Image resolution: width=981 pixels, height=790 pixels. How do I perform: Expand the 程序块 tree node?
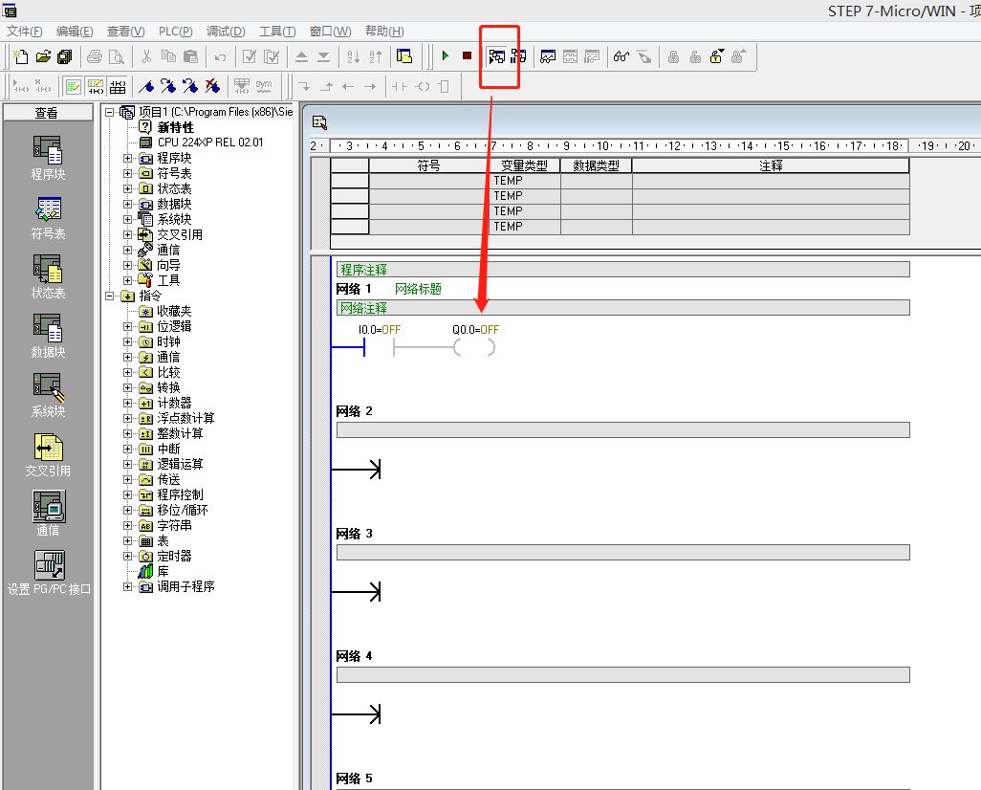[128, 158]
